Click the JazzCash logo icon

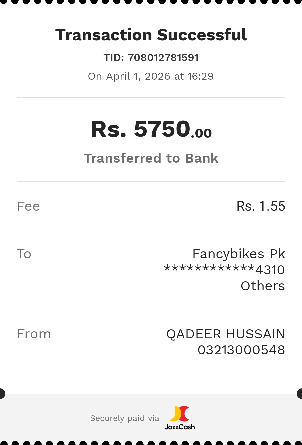180,414
